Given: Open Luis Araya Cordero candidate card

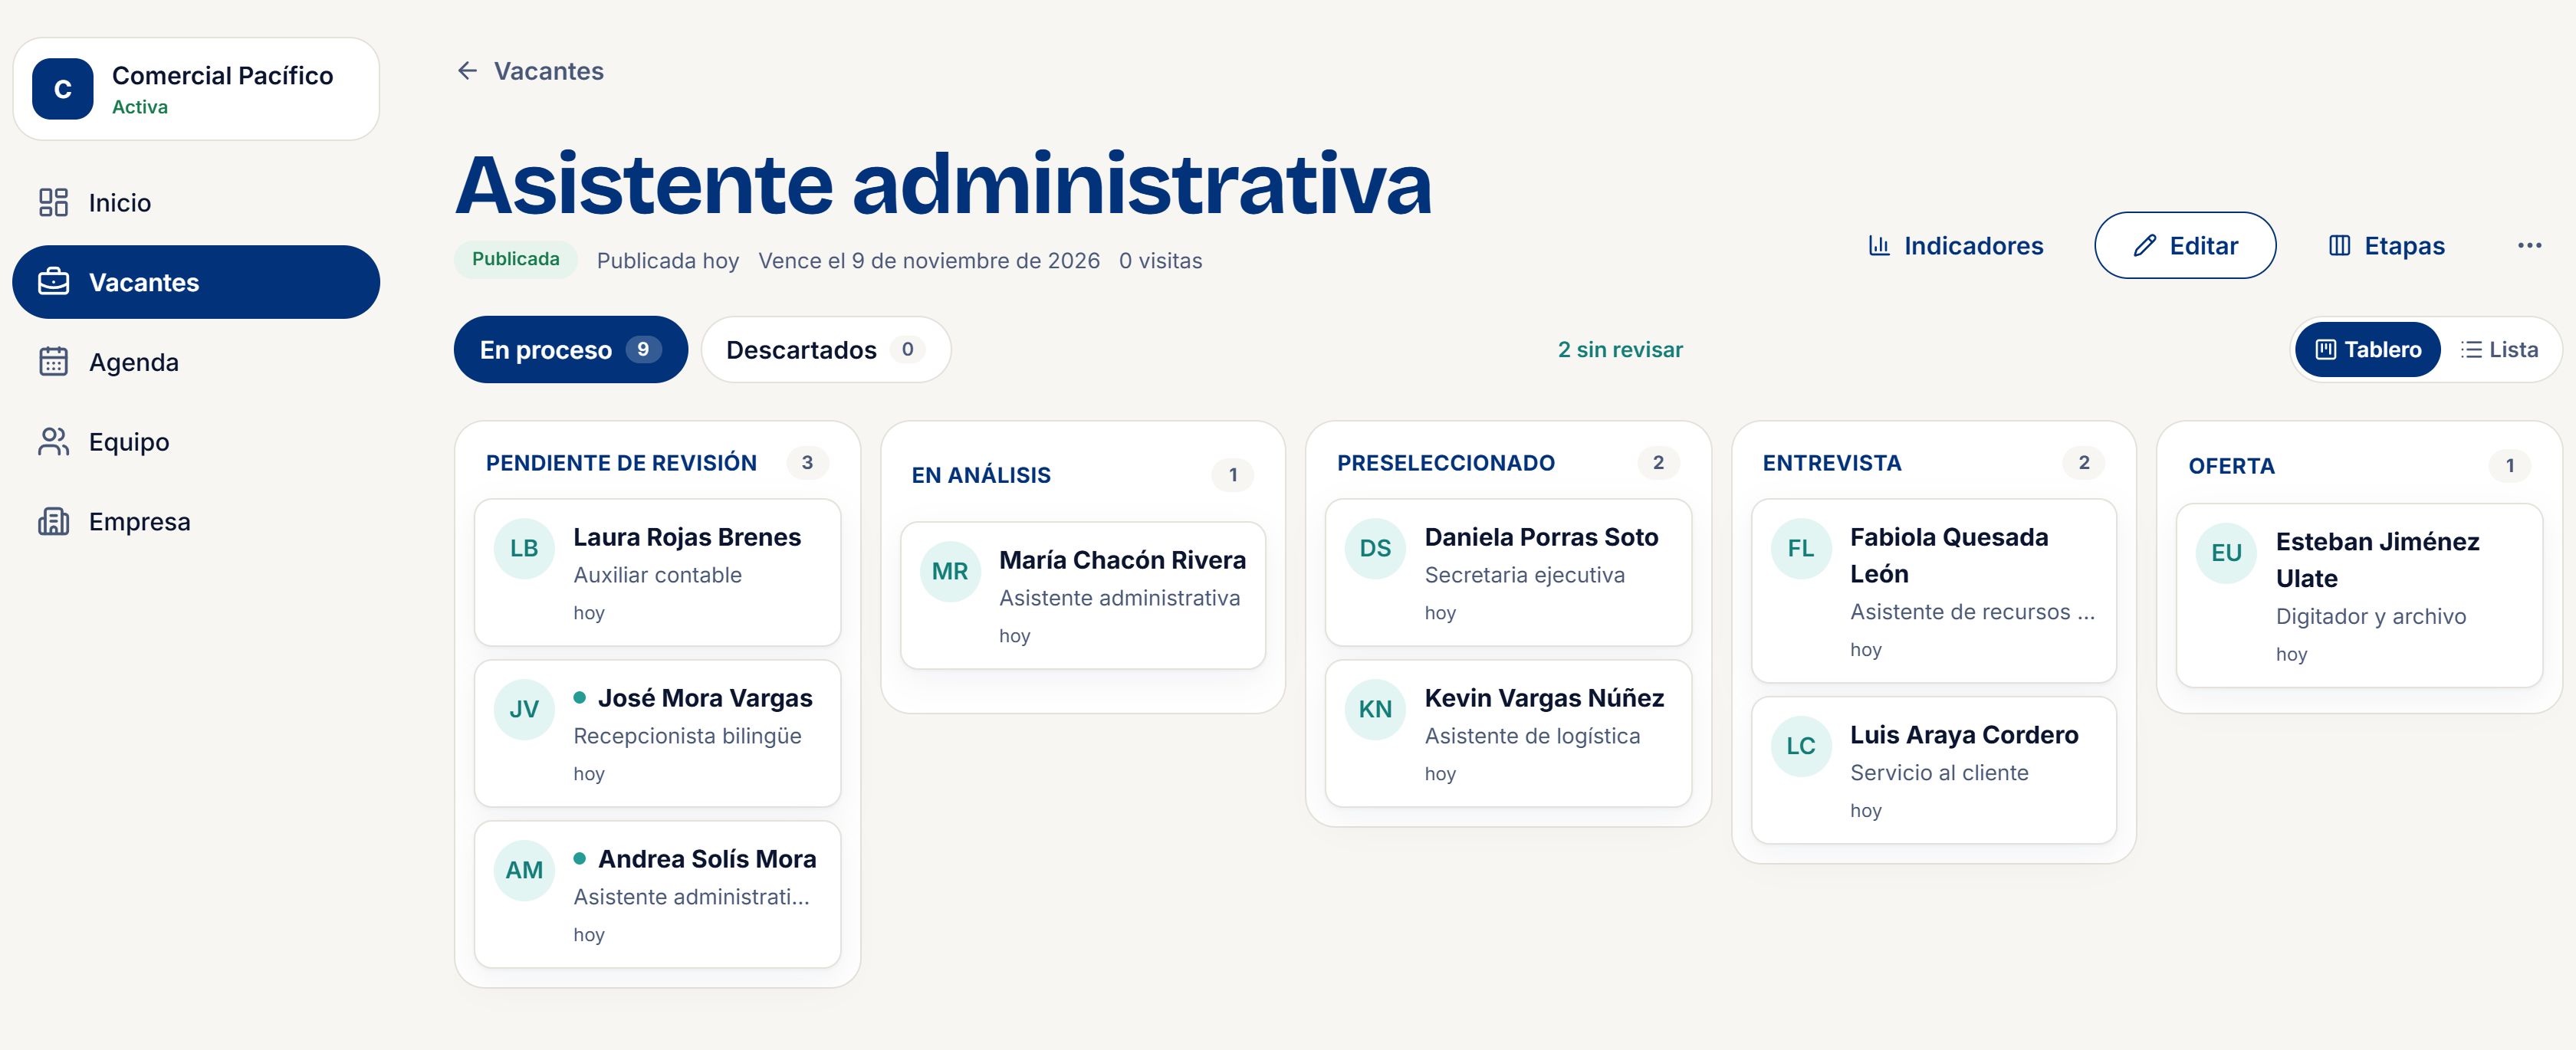Looking at the screenshot, I should click(1933, 770).
